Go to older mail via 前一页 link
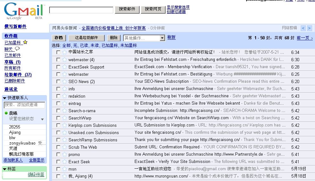The image size is (315, 181). (x=305, y=38)
